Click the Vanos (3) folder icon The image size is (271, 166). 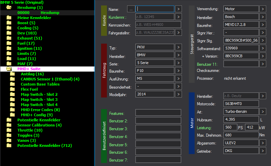pyautogui.click(x=9, y=140)
